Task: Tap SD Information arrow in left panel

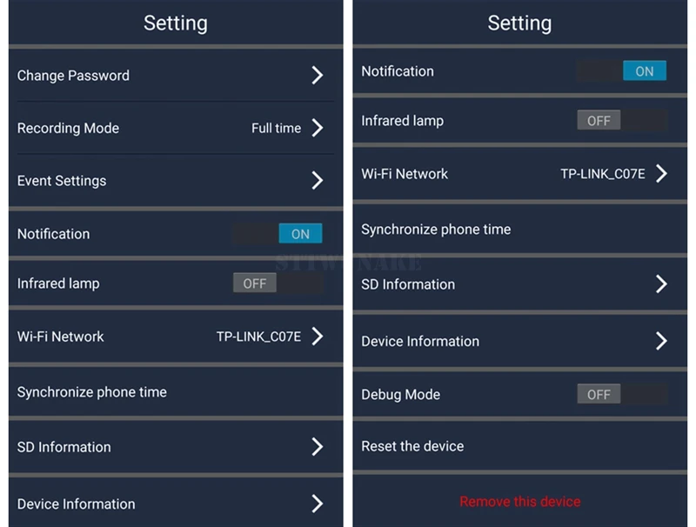Action: 317,447
